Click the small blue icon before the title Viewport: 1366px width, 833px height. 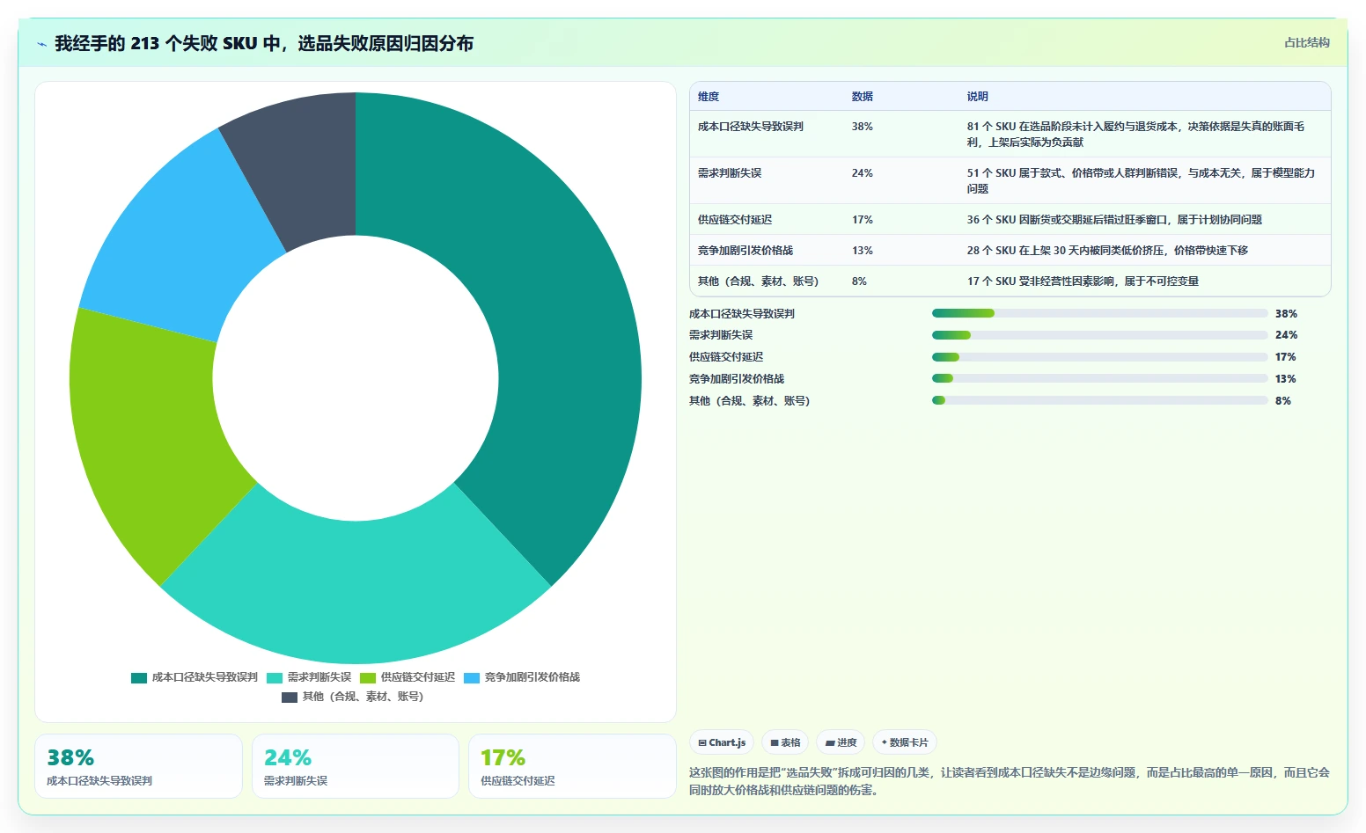pyautogui.click(x=41, y=44)
